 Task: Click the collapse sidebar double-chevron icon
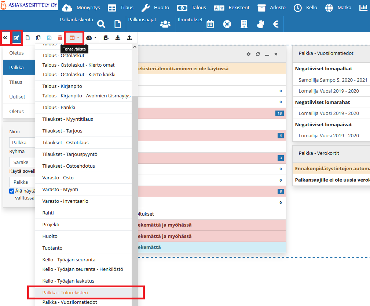(x=5, y=38)
